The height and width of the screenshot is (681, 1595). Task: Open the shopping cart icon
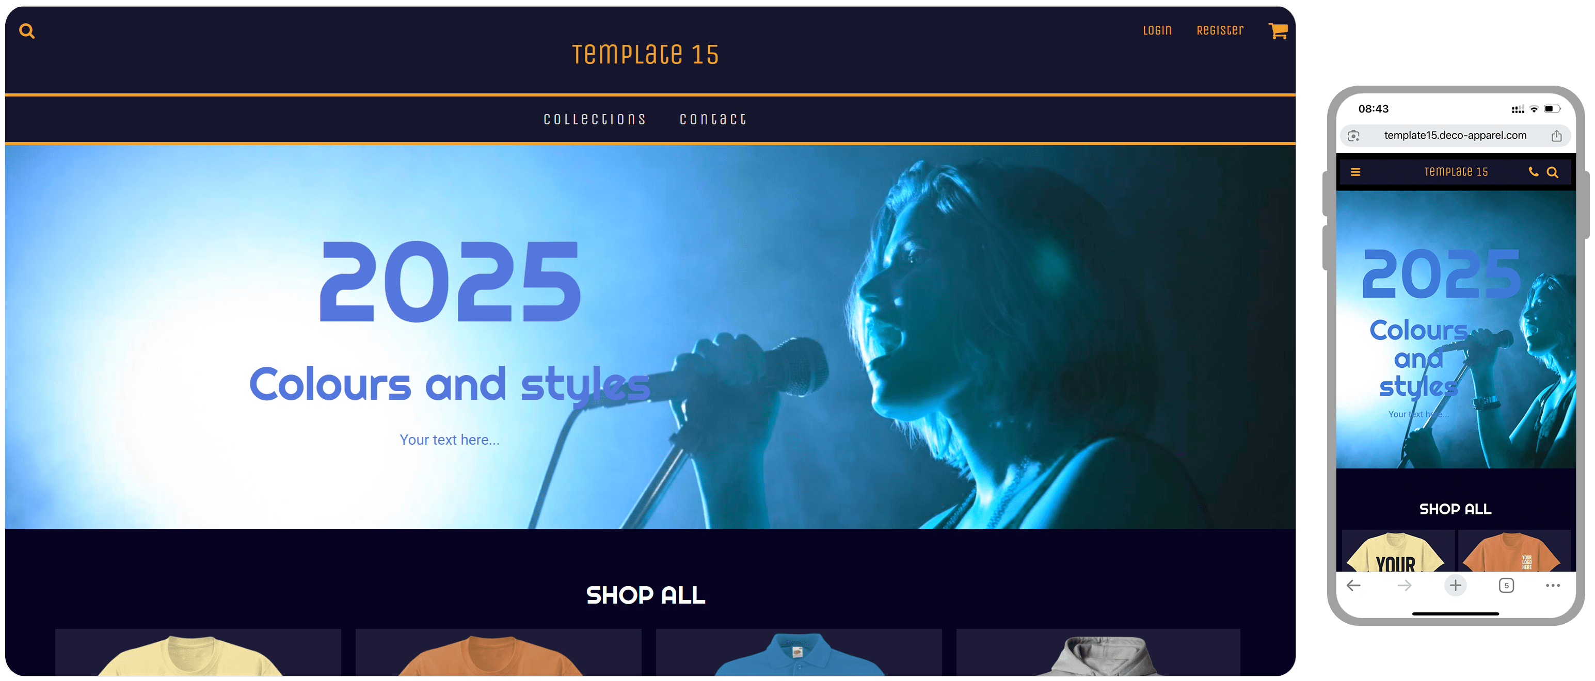click(x=1278, y=31)
